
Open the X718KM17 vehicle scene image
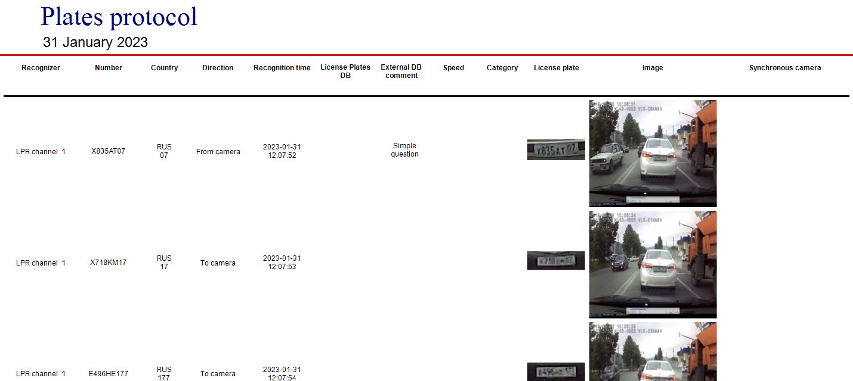(x=653, y=264)
